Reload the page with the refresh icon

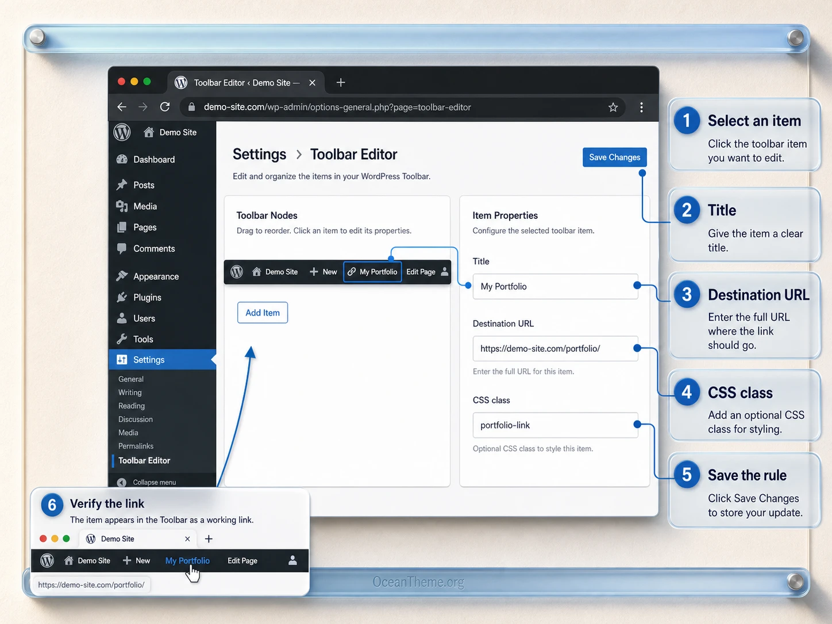[x=165, y=107]
